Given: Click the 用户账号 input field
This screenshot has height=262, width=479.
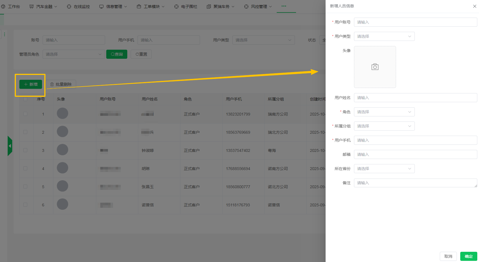Looking at the screenshot, I should coord(415,22).
